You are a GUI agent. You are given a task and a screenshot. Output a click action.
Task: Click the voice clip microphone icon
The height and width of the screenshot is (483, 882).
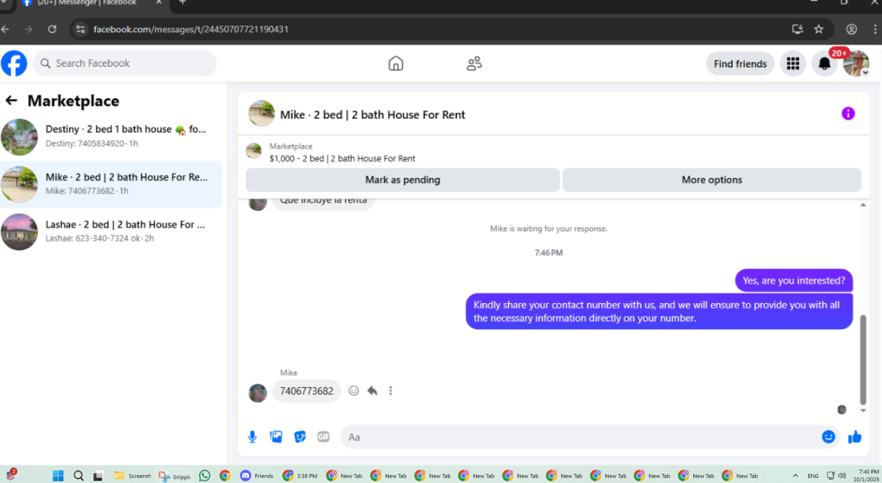click(252, 437)
